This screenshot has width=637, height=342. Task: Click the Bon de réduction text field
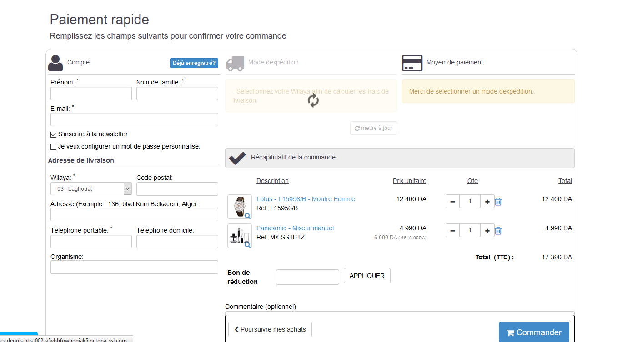coord(307,277)
